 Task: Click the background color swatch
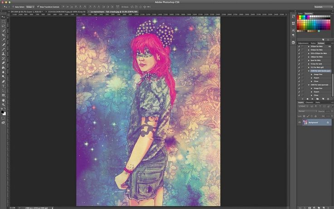coord(5,114)
